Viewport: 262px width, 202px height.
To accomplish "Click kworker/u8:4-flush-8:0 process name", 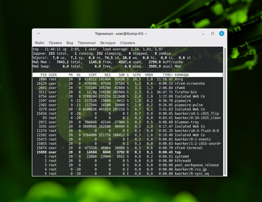I will coord(197,131).
